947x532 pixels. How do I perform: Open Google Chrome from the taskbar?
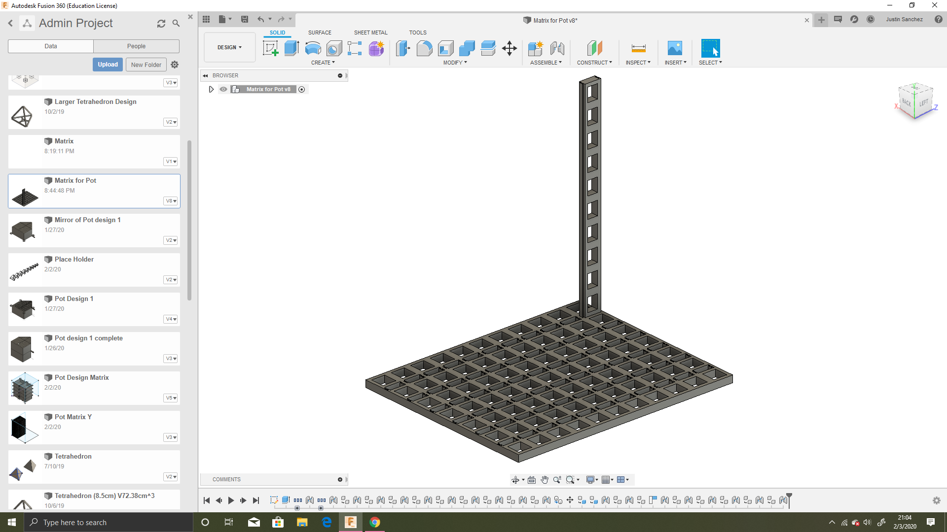[x=375, y=522]
